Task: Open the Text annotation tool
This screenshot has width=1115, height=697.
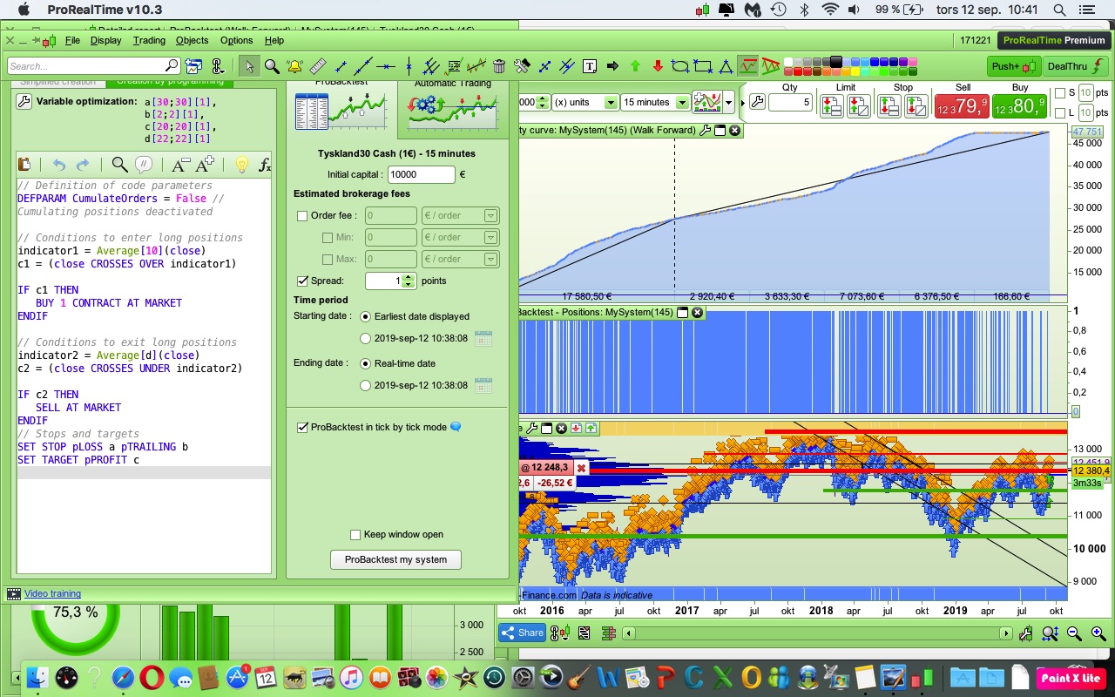Action: [589, 65]
